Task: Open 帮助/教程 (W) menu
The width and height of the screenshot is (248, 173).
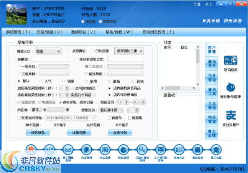Action: point(119,32)
